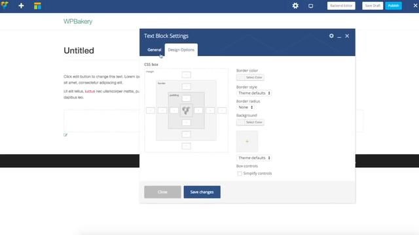Click the WPBakery logo in CSS box center
This screenshot has height=235, width=419.
(186, 110)
